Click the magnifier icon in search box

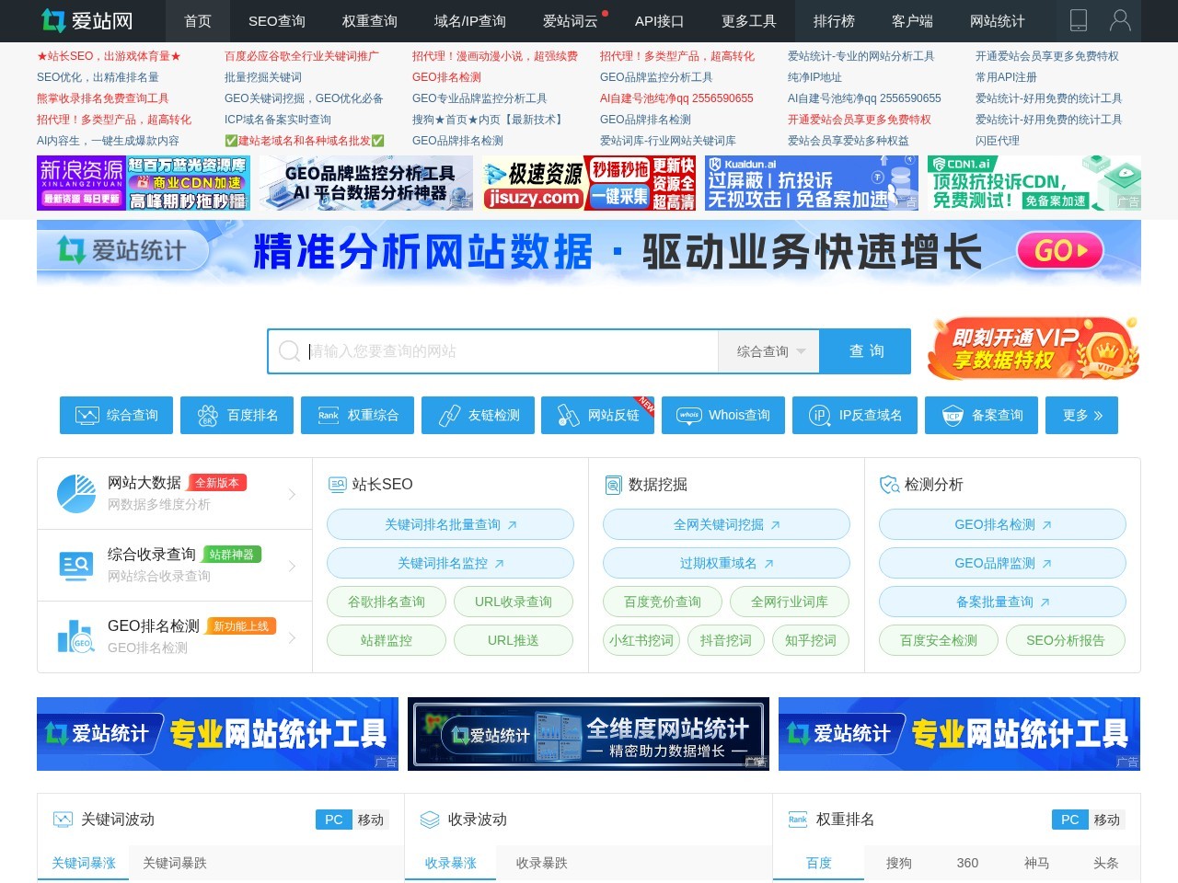pos(289,350)
